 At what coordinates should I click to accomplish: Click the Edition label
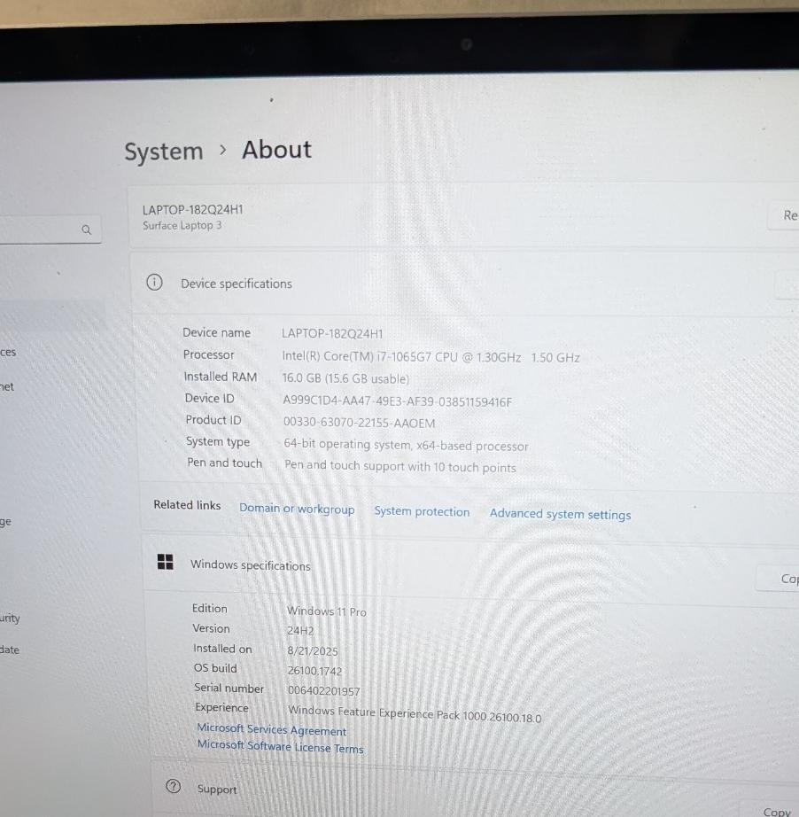[x=209, y=609]
